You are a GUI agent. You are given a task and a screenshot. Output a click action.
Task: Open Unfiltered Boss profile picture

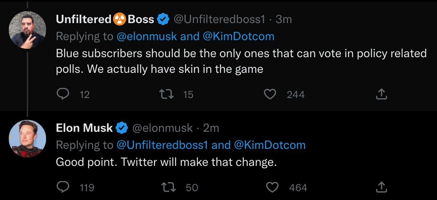click(27, 30)
